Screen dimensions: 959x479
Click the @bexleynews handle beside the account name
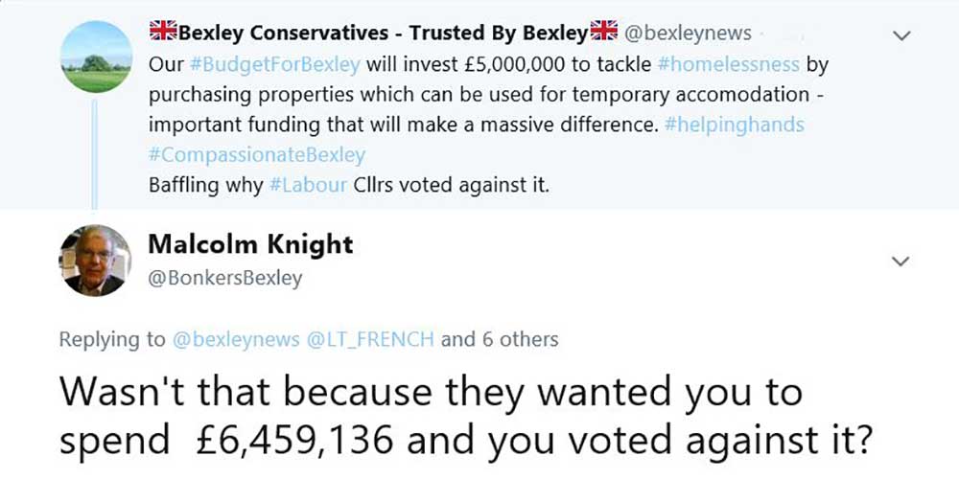pos(688,34)
